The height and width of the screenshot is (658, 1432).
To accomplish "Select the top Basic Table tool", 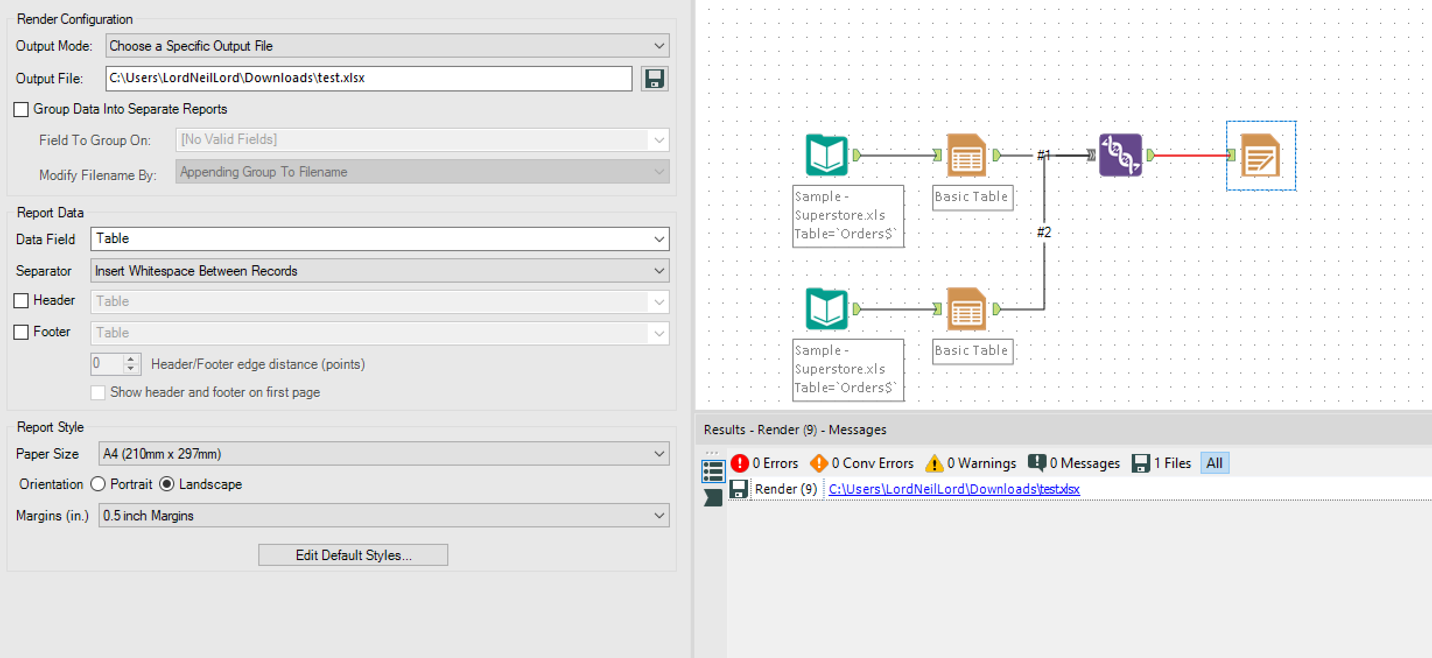I will [966, 155].
